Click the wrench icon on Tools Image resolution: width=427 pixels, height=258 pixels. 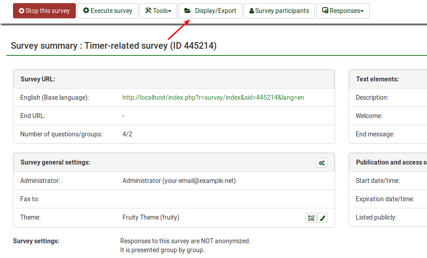pyautogui.click(x=148, y=11)
